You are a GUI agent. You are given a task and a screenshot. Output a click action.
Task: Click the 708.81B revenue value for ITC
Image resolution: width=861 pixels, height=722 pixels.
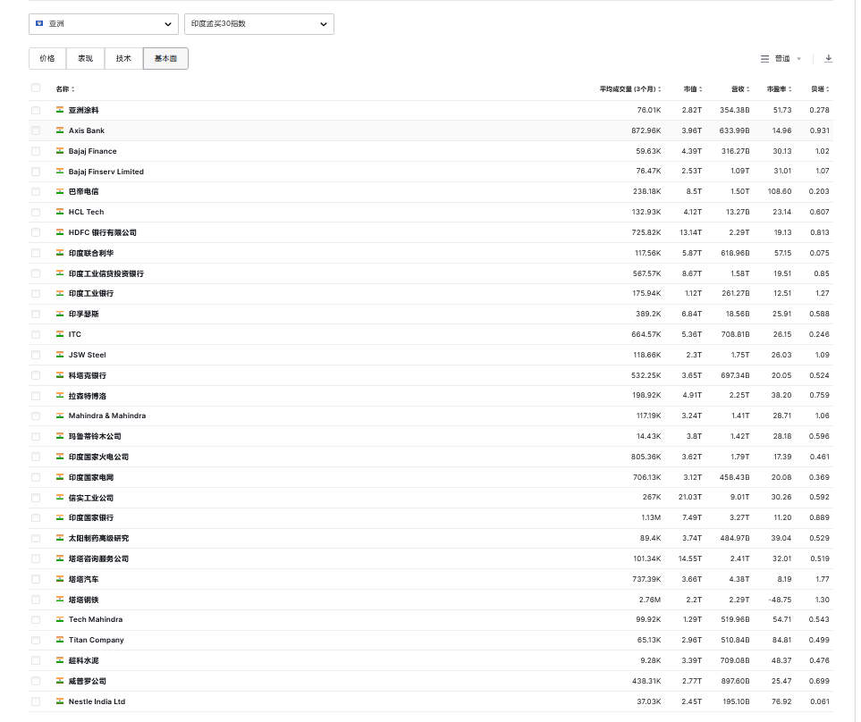click(735, 334)
